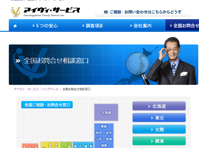Click the アイヴィ・サービス logo
This screenshot has height=148, width=199.
tap(45, 12)
